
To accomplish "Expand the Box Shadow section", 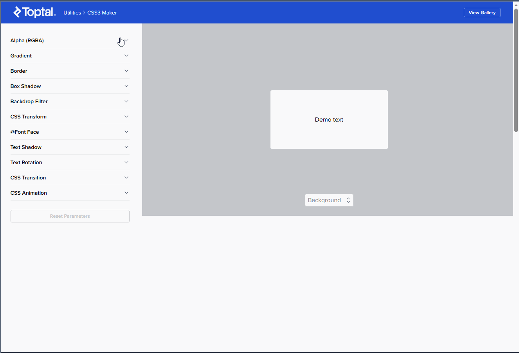I will pyautogui.click(x=70, y=86).
